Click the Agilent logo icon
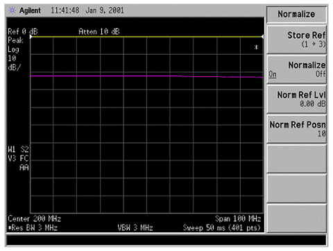This screenshot has width=333, height=251. click(x=12, y=10)
